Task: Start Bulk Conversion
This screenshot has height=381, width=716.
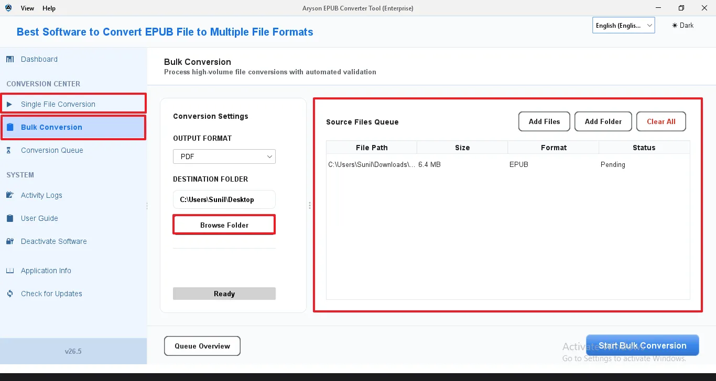Action: [x=643, y=345]
